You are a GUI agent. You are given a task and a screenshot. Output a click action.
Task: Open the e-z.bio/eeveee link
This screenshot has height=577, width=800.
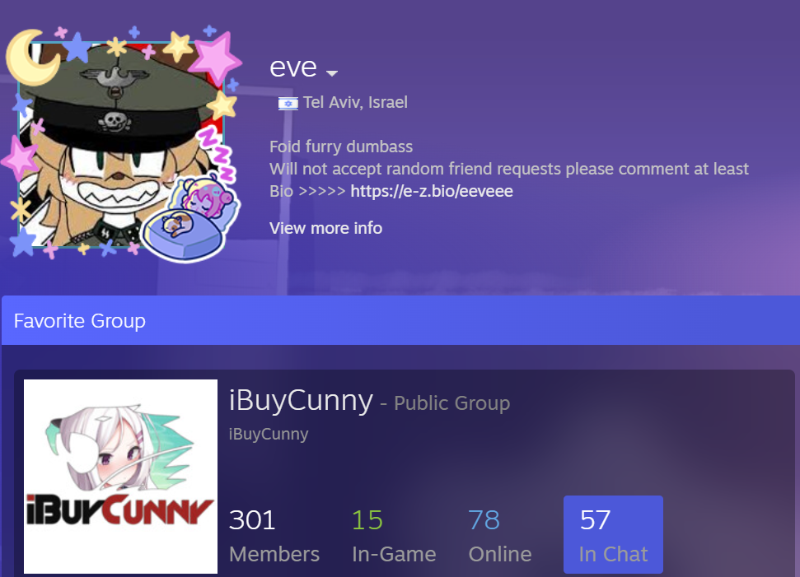(x=432, y=191)
